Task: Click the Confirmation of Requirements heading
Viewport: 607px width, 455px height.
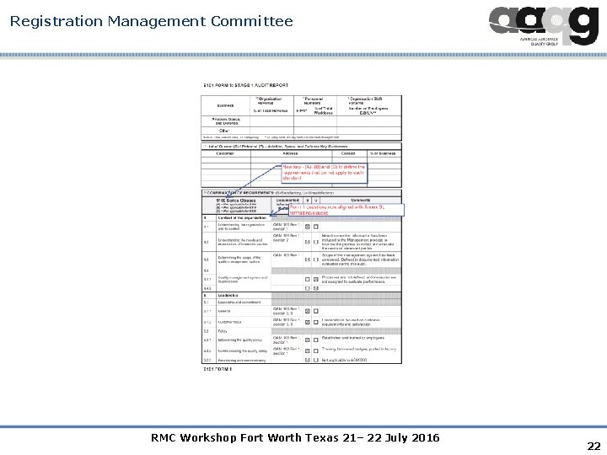Action: 268,193
